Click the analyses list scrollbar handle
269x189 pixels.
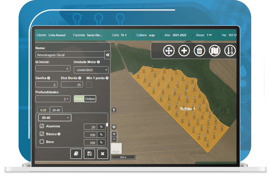click(107, 125)
